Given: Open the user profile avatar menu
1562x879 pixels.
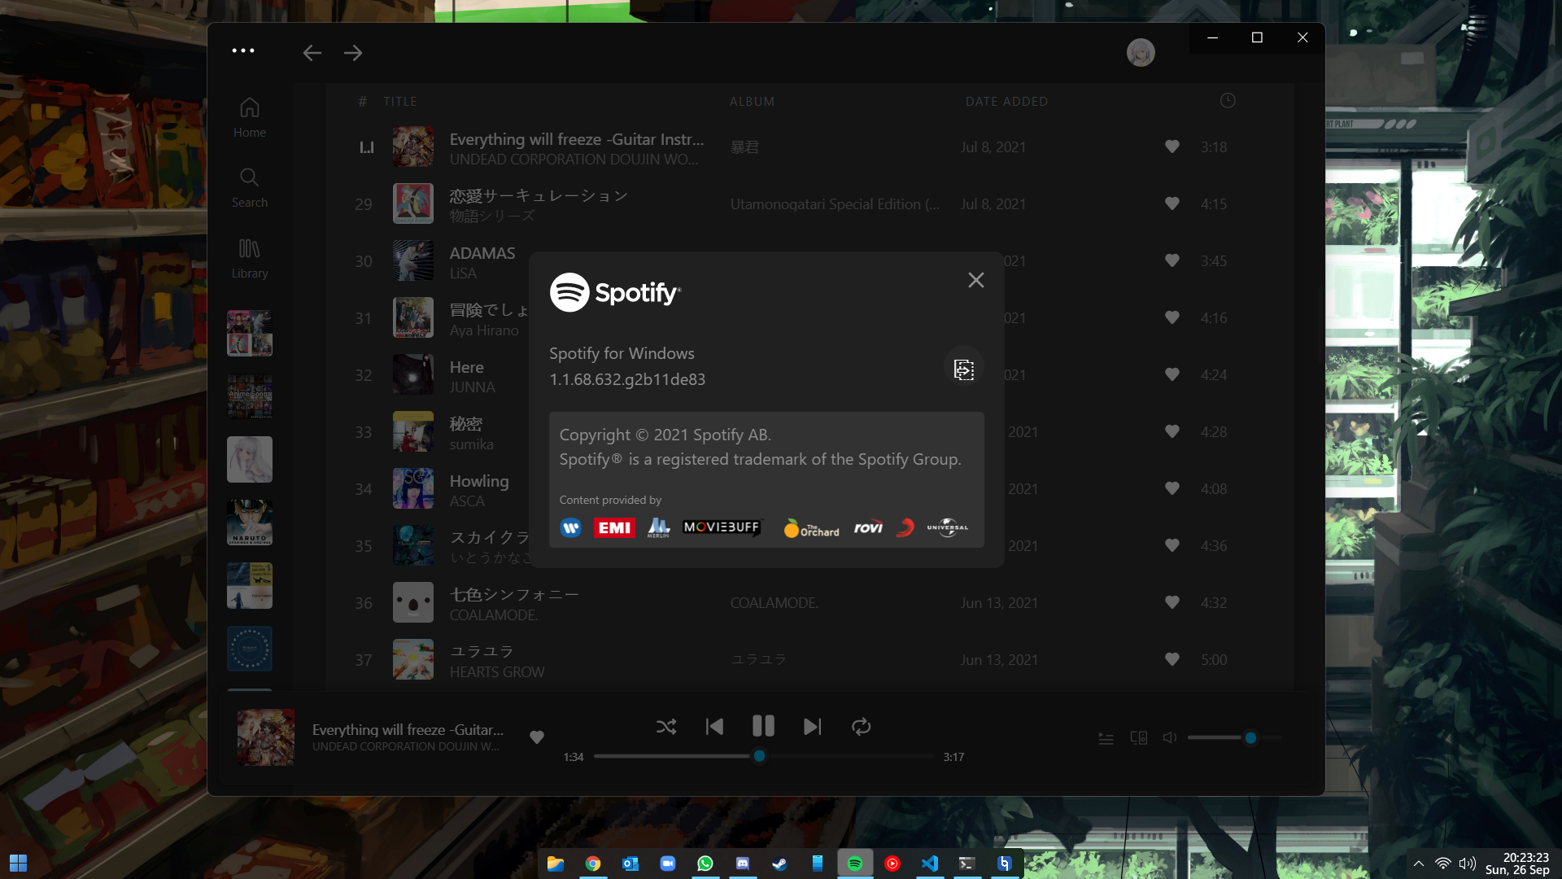Looking at the screenshot, I should (1140, 53).
